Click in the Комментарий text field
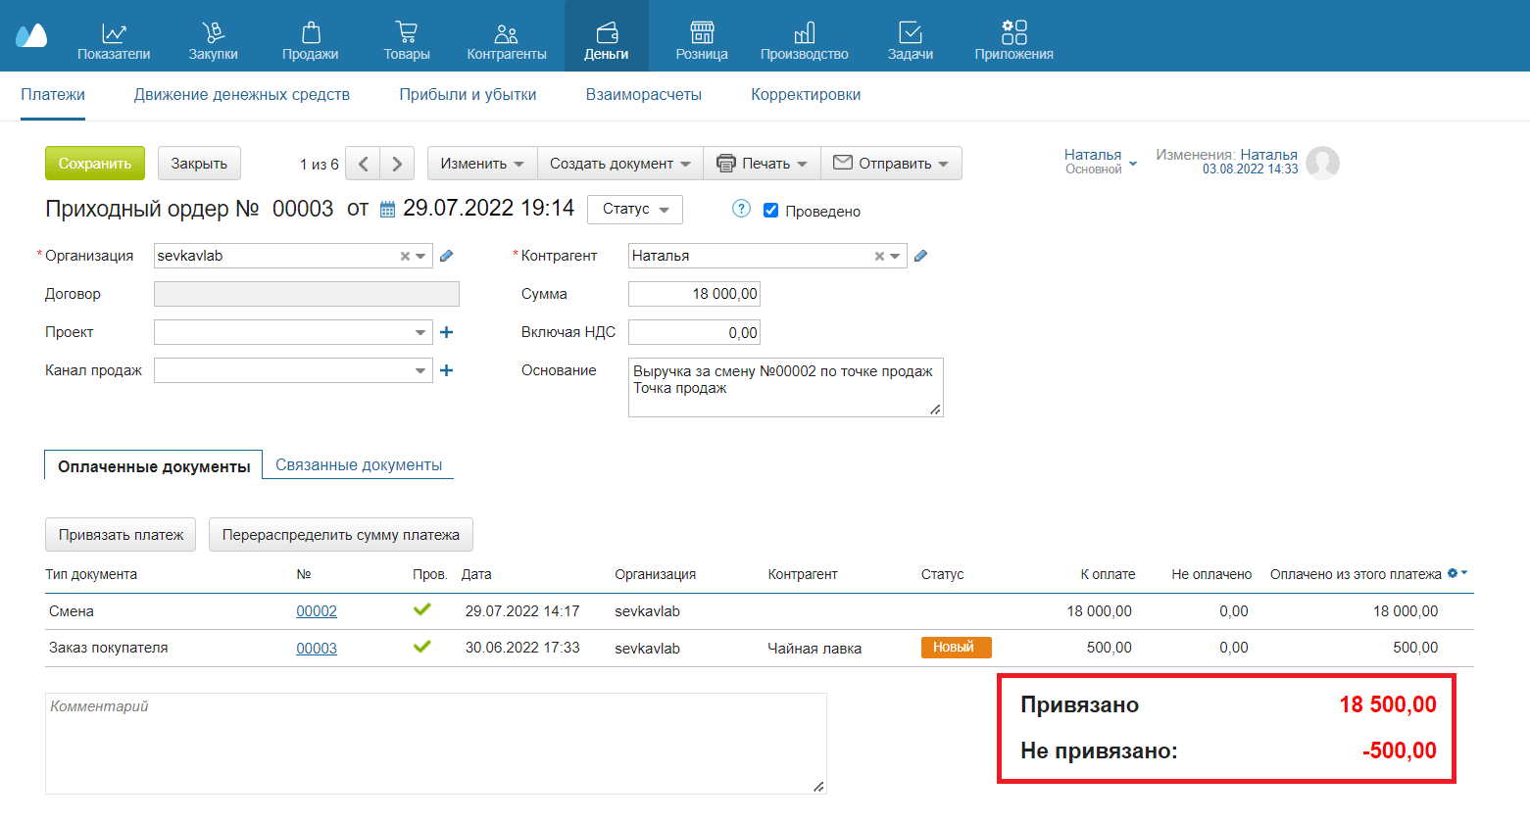The image size is (1530, 823). tap(435, 744)
